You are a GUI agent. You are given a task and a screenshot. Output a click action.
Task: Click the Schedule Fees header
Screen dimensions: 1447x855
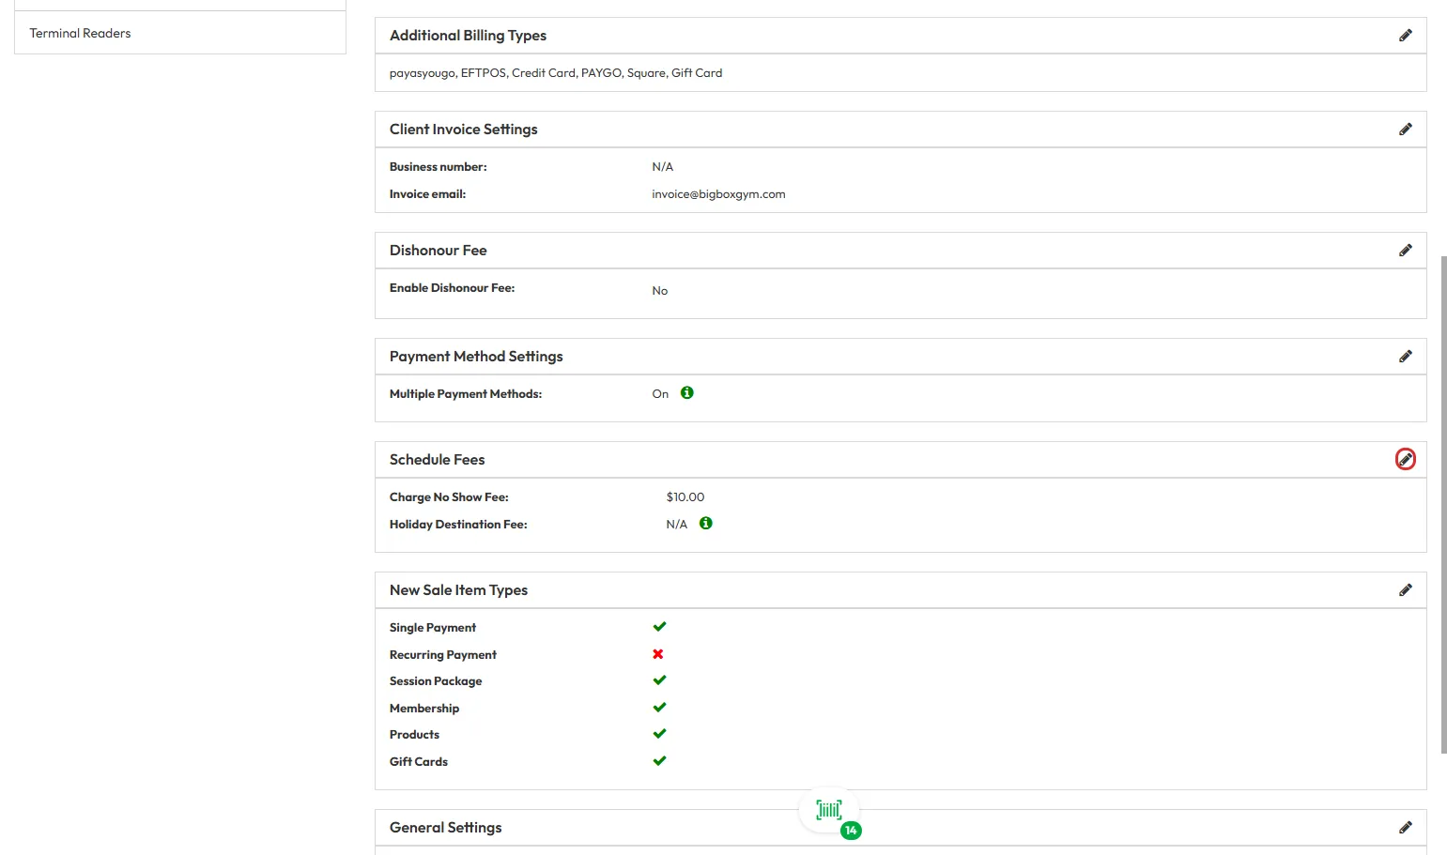point(438,460)
